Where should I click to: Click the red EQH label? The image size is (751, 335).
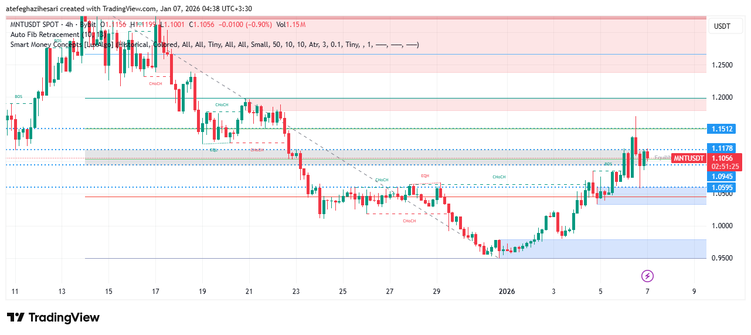pyautogui.click(x=424, y=176)
